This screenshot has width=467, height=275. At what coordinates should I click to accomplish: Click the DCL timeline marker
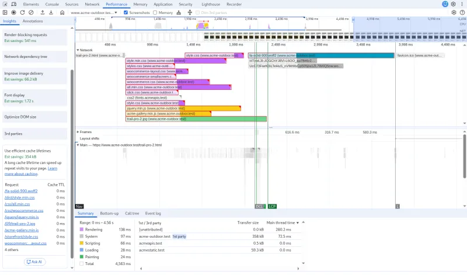tap(260, 207)
